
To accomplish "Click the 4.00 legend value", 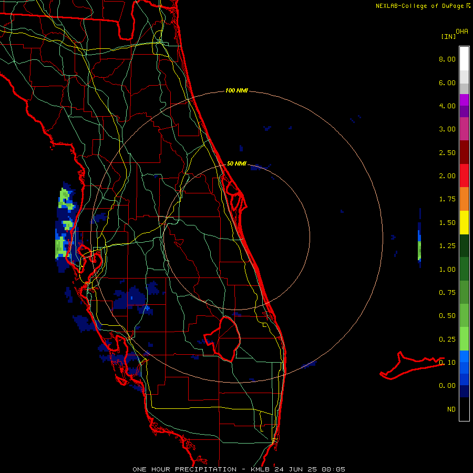I will 447,106.
